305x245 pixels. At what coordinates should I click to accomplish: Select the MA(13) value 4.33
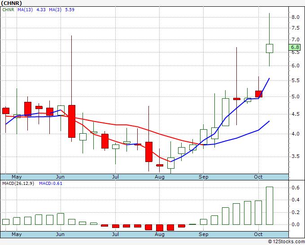[41, 10]
